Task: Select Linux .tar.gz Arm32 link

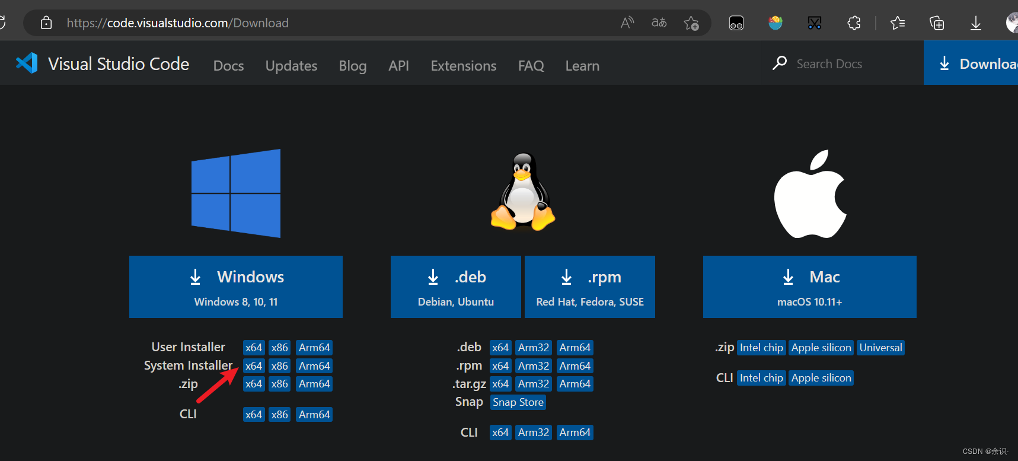Action: [x=534, y=384]
